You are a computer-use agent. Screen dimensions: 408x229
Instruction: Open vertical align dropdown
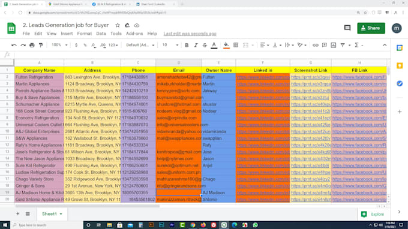click(277, 45)
